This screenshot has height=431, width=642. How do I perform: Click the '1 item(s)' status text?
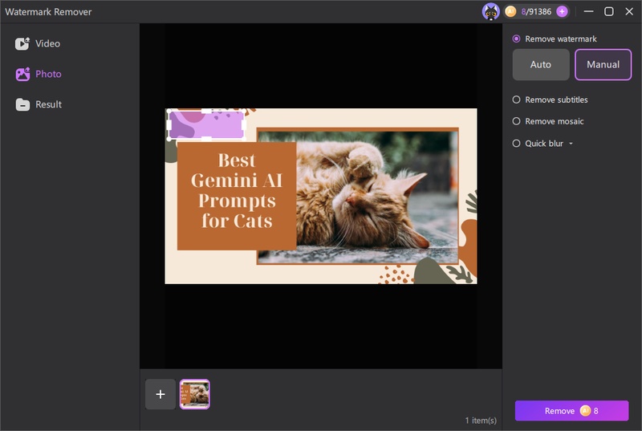point(481,421)
